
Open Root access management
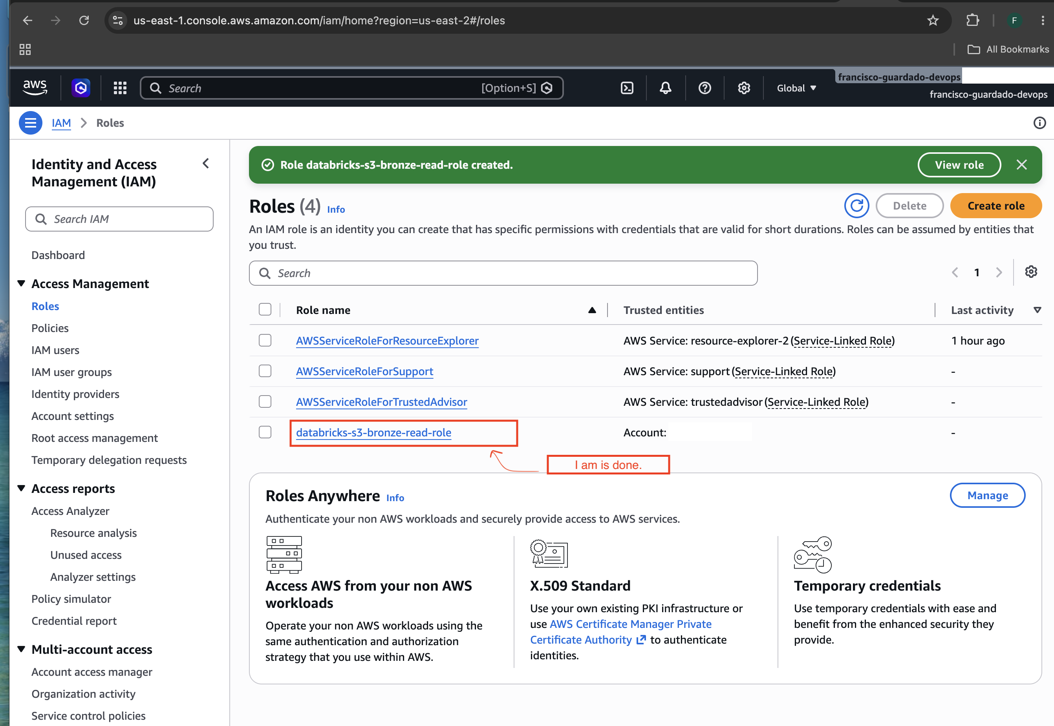pos(95,438)
